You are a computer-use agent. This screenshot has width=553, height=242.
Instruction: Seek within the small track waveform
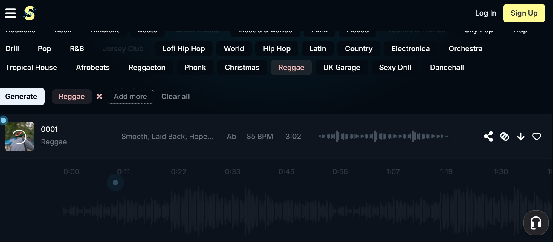coord(384,136)
